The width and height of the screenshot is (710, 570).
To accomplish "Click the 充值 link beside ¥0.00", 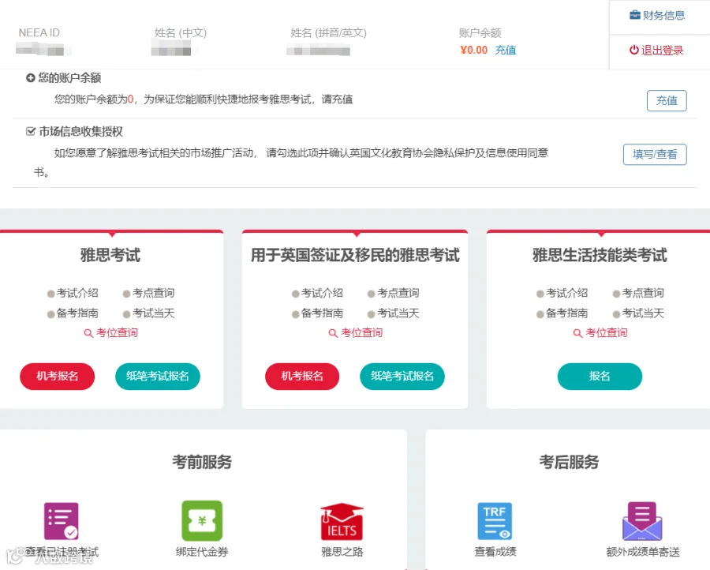I will click(x=506, y=50).
